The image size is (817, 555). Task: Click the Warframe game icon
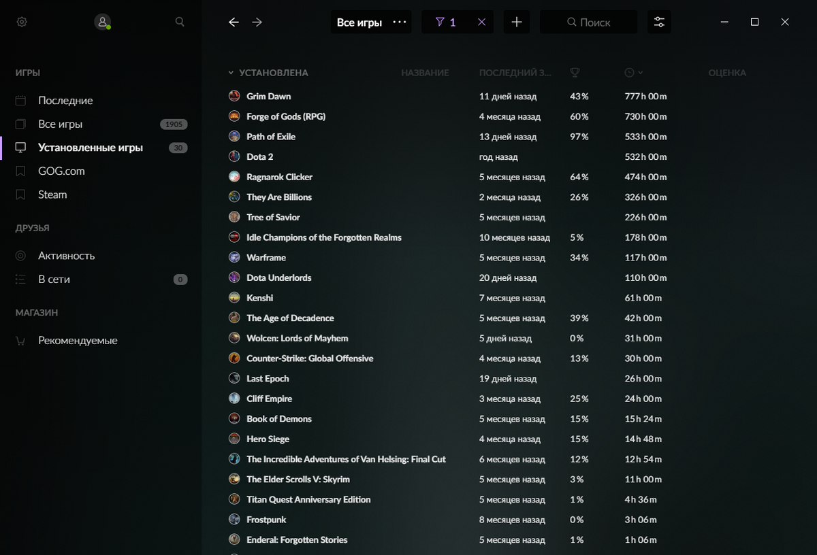coord(234,257)
